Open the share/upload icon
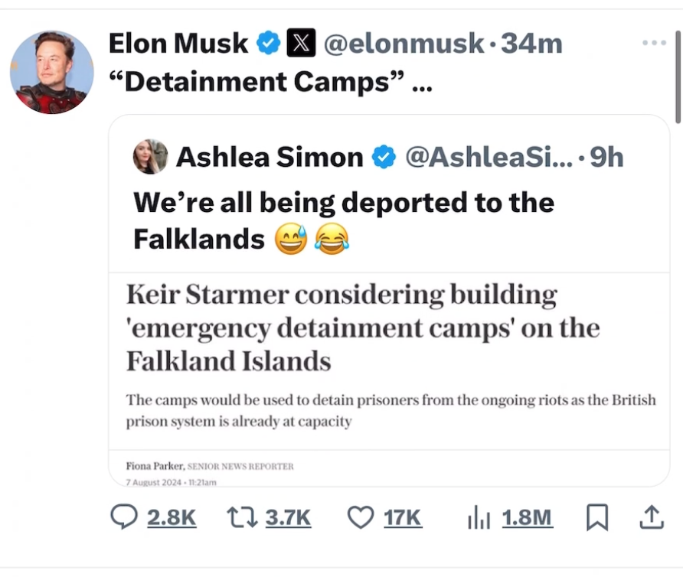The width and height of the screenshot is (683, 577). 652,518
